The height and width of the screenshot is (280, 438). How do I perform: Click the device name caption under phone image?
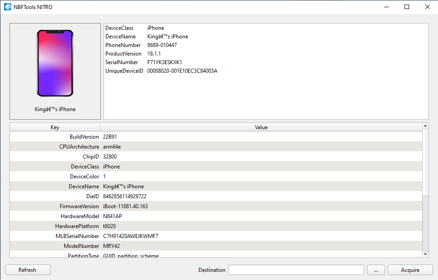tap(55, 109)
